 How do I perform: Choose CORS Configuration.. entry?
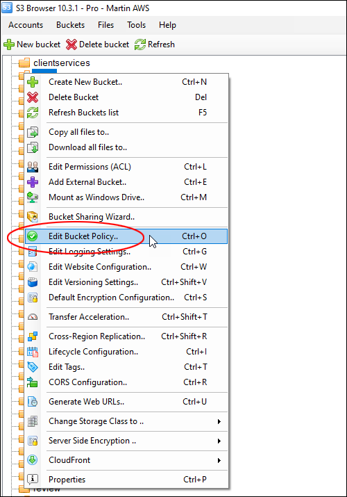coord(126,382)
